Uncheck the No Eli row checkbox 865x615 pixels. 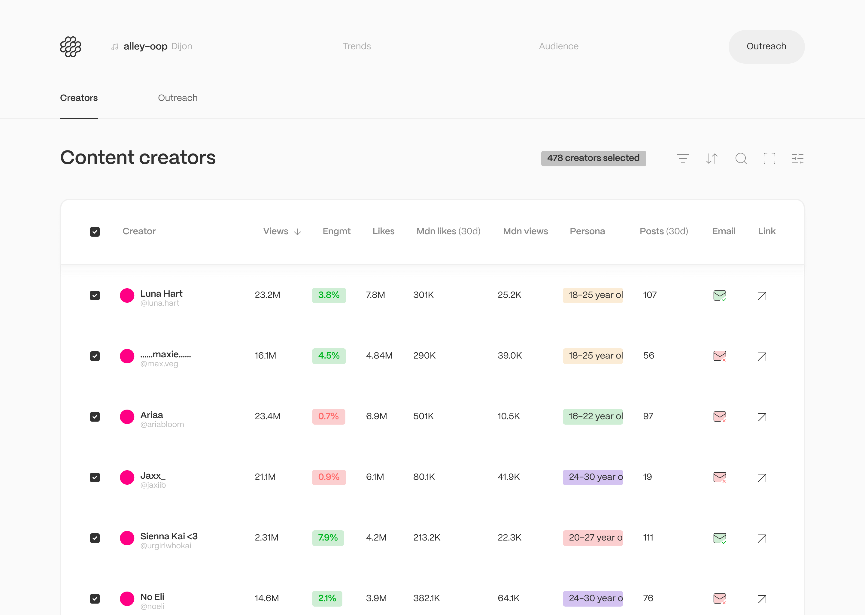tap(95, 598)
